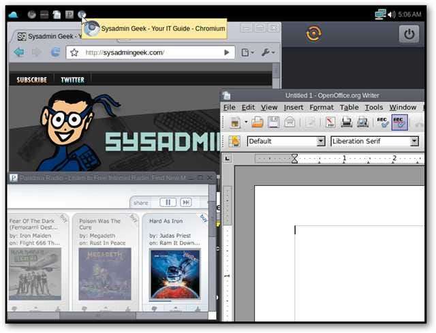Screen dimensions: 436x333
Task: Click inside the blank Writer document page
Action: (x=339, y=253)
